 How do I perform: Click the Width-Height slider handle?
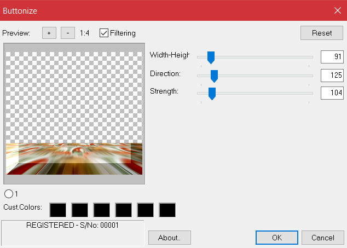(x=211, y=57)
